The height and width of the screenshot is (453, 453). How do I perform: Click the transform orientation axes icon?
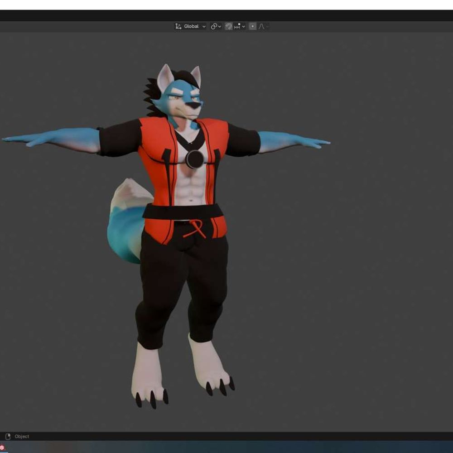(x=178, y=26)
